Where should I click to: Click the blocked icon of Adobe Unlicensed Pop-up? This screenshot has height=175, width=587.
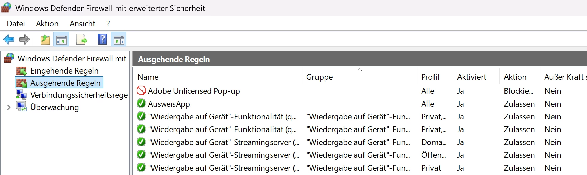coord(141,91)
